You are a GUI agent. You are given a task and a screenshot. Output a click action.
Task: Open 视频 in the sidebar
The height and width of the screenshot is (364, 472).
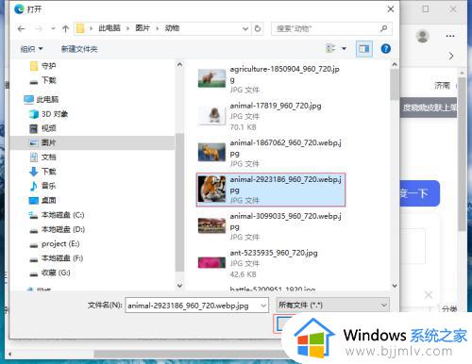[42, 128]
